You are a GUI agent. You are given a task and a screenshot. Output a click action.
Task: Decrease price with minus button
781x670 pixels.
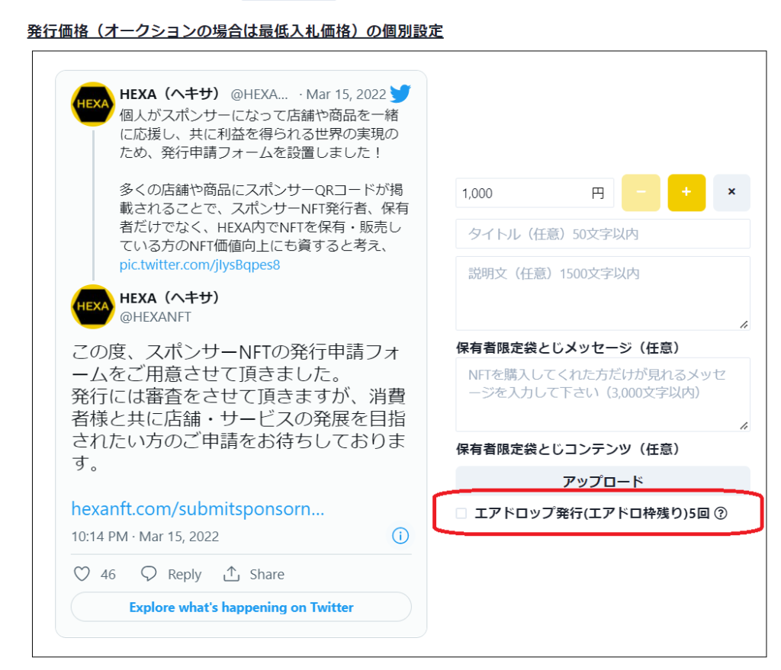(641, 193)
